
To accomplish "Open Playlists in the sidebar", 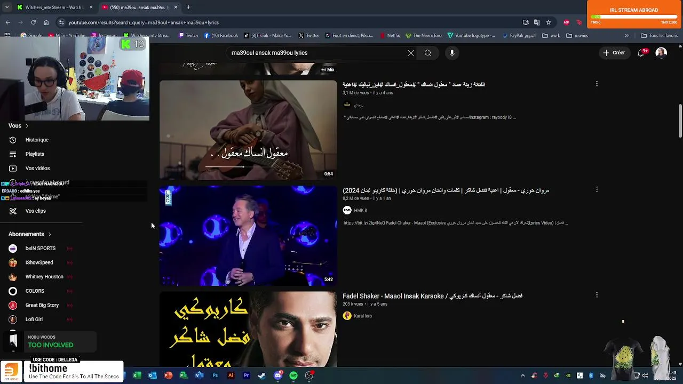I will (35, 154).
